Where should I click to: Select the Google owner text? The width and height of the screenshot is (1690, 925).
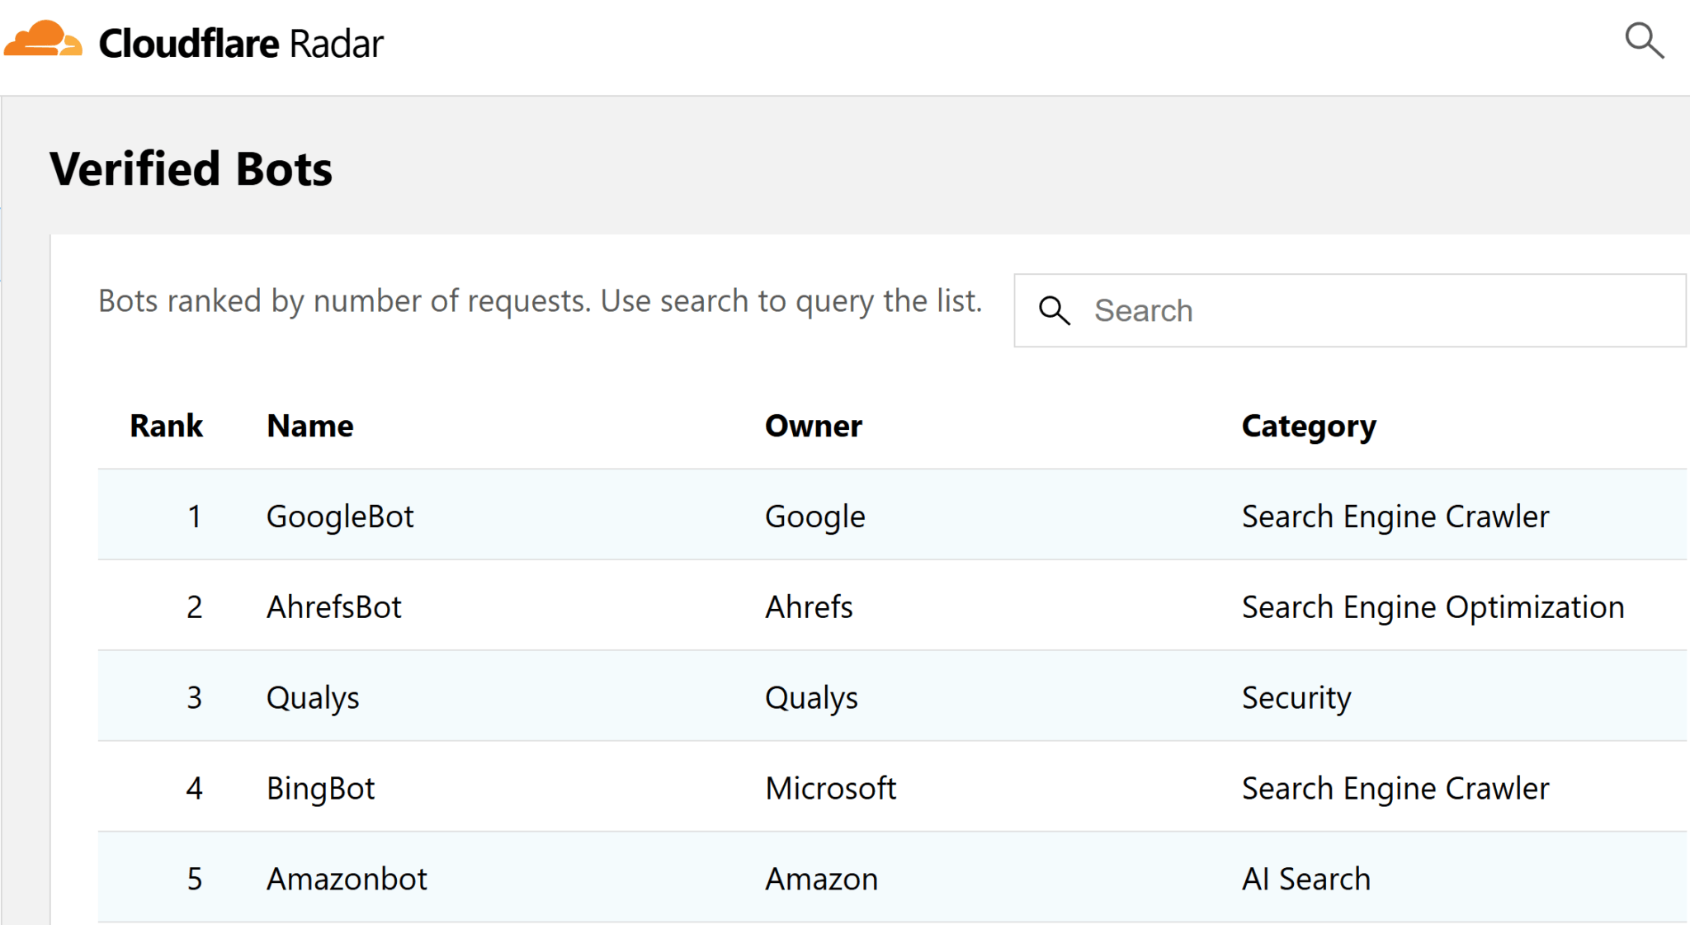tap(814, 516)
